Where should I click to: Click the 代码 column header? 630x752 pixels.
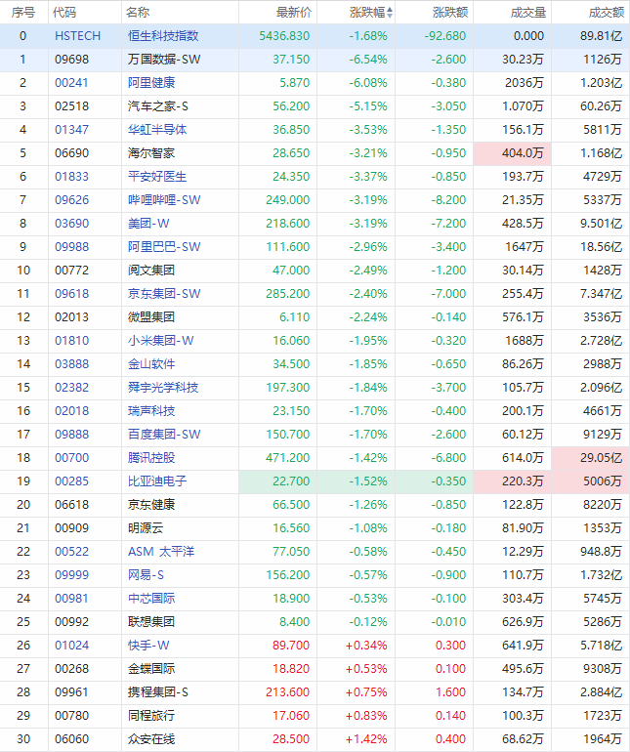[x=64, y=13]
